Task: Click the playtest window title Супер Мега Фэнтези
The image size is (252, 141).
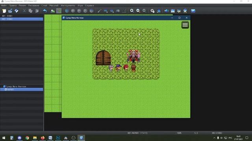Action: coord(74,18)
